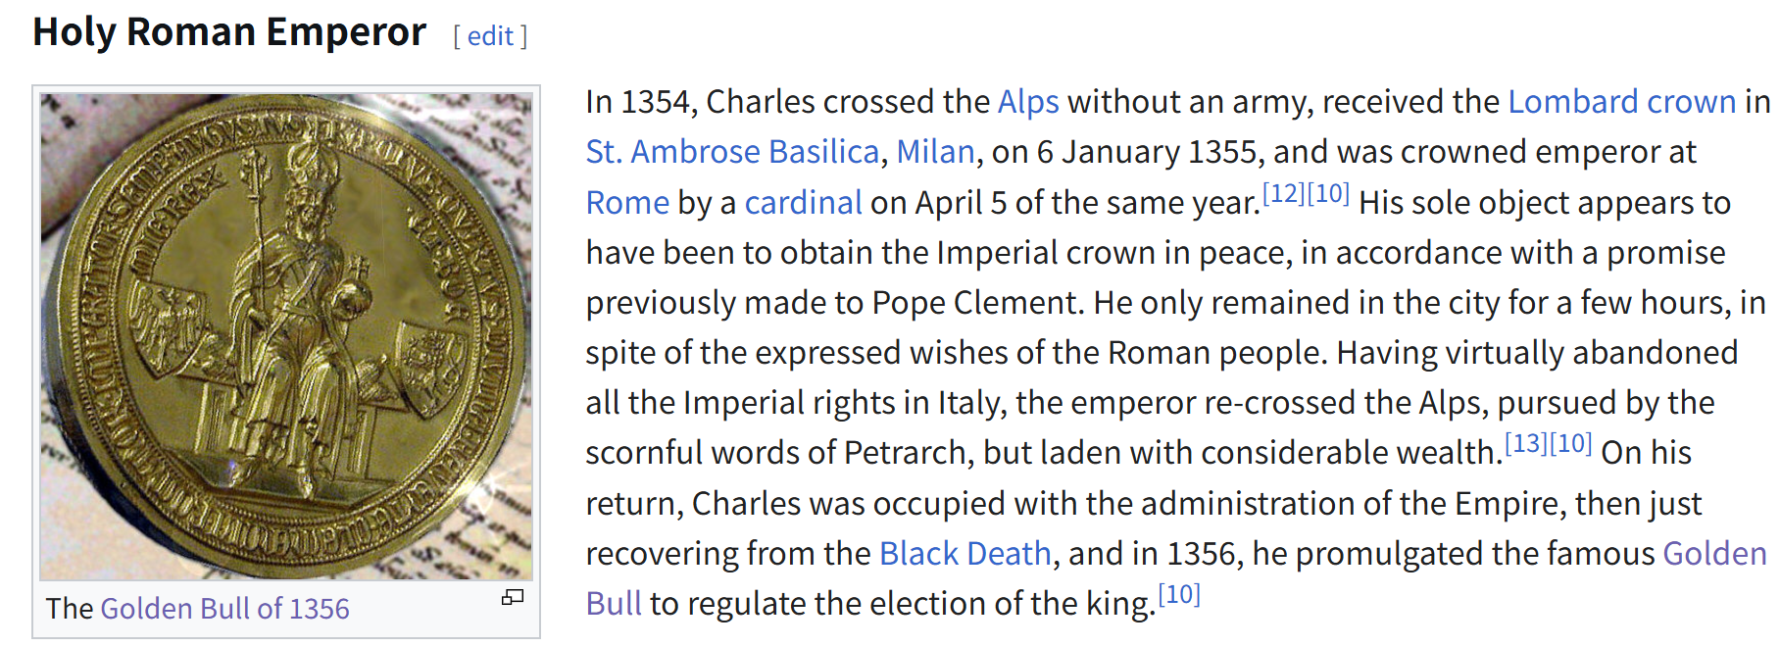
Task: Open the Alps link
Action: (x=1028, y=102)
